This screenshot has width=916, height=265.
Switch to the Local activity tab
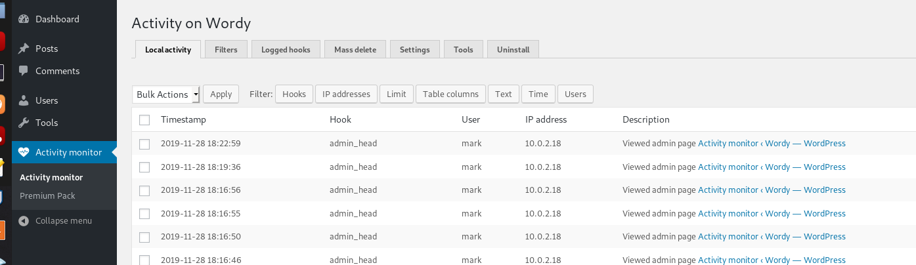[168, 49]
